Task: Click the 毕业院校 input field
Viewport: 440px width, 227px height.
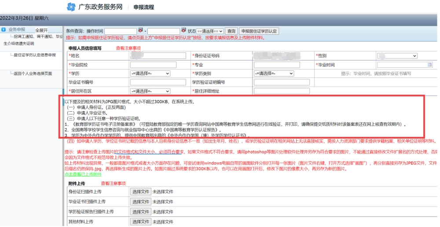Action: click(153, 65)
